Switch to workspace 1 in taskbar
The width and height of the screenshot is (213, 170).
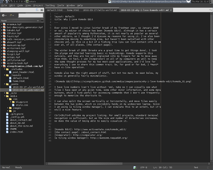[4, 1]
